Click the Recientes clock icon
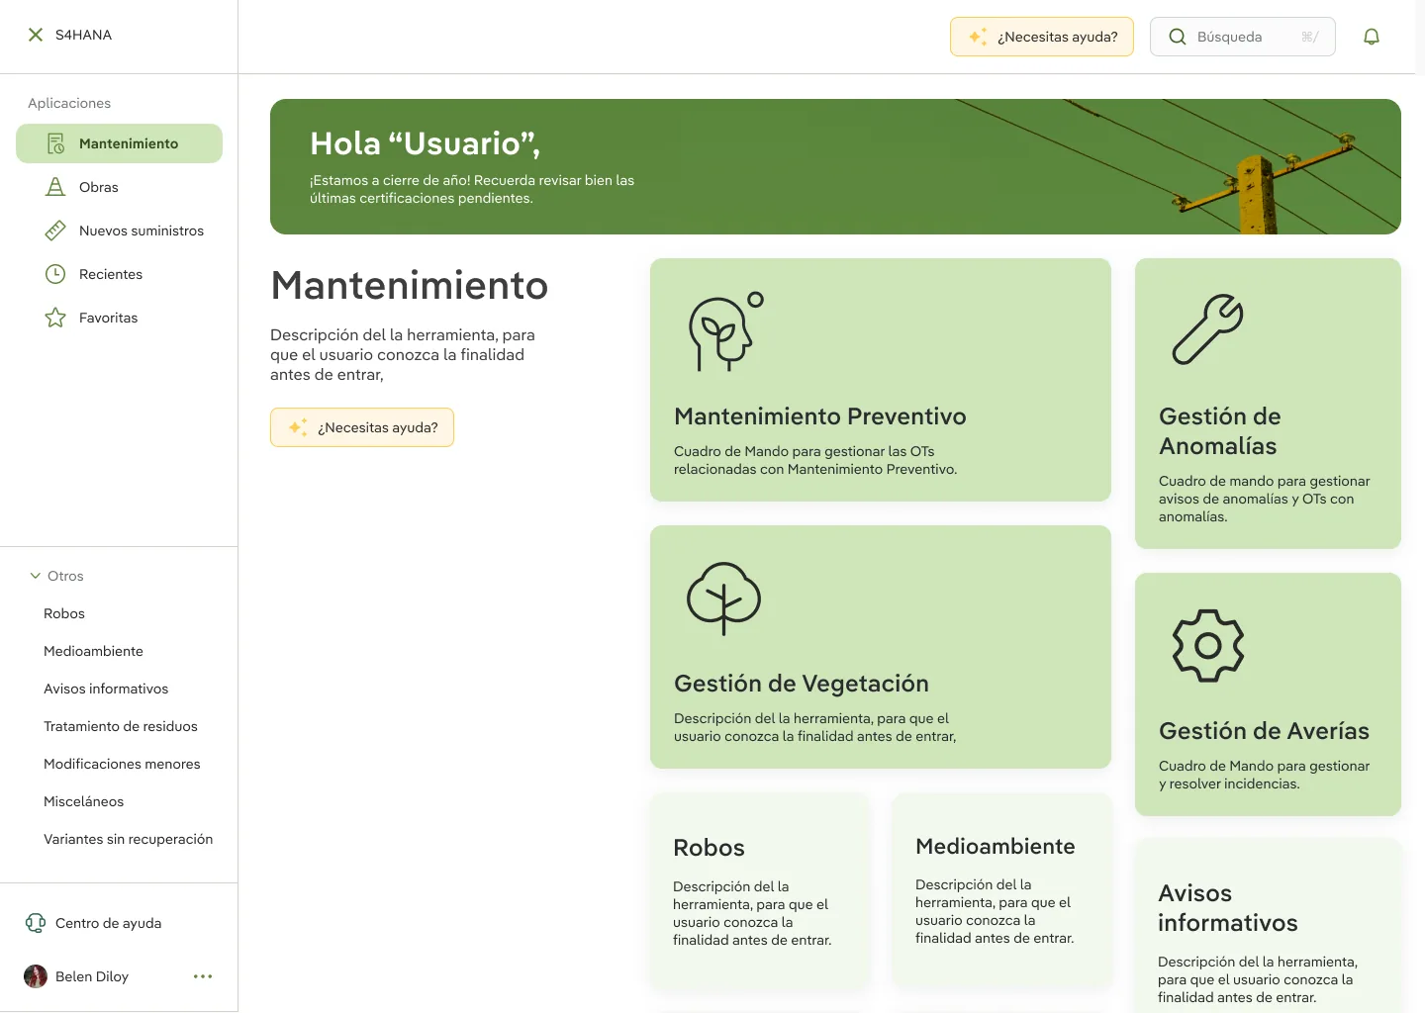This screenshot has height=1013, width=1425. [55, 274]
